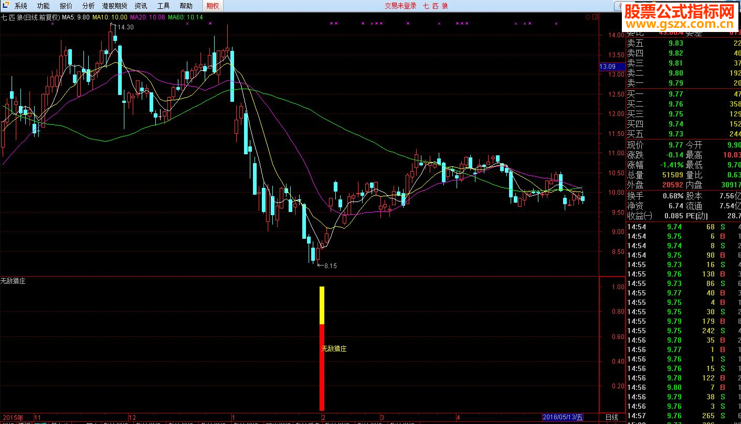Click the PE(动) label
Viewport: 741px width, 424px height.
(x=697, y=216)
